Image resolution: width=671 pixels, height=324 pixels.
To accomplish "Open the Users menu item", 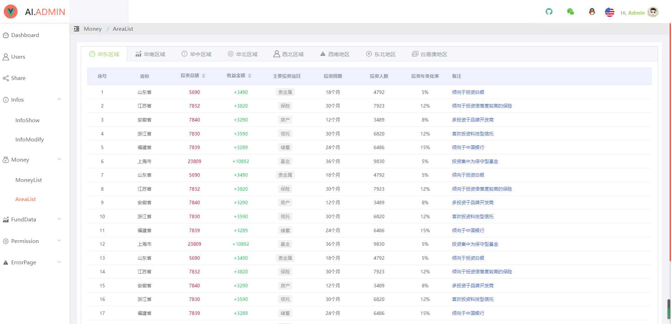I will 35,57.
